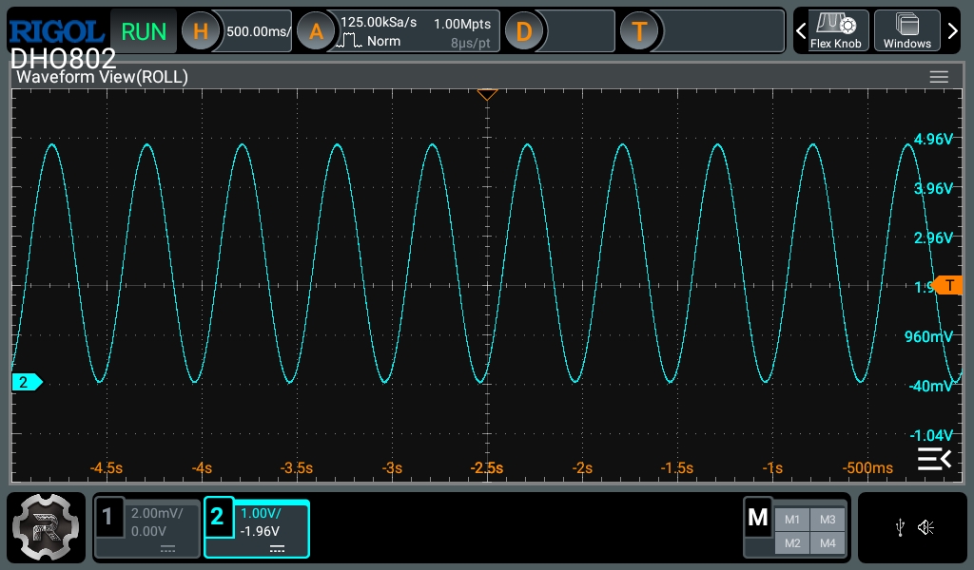Open the Waveform View hamburger menu
Viewport: 974px width, 570px height.
[x=939, y=77]
